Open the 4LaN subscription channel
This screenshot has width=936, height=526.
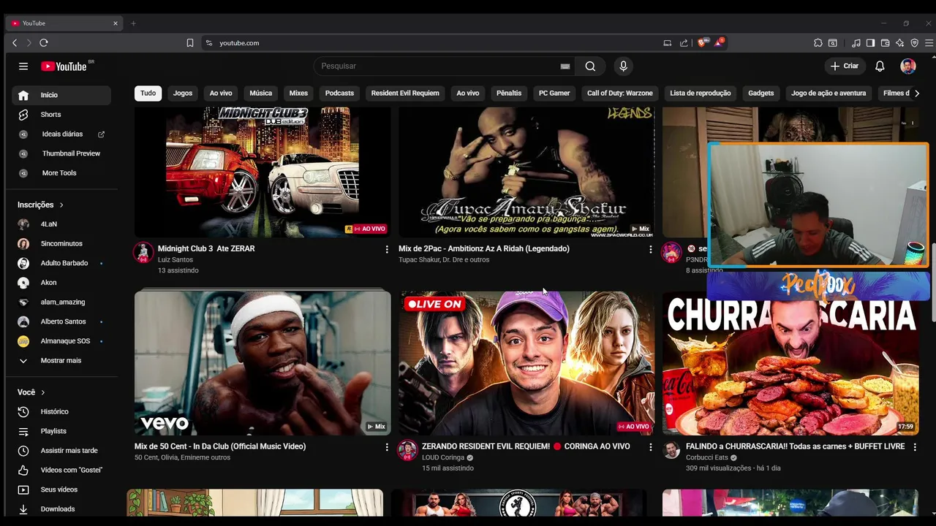61,224
